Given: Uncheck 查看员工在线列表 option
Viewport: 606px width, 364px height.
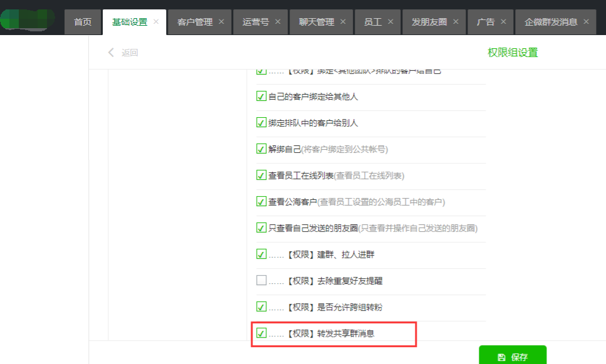Looking at the screenshot, I should coord(261,175).
